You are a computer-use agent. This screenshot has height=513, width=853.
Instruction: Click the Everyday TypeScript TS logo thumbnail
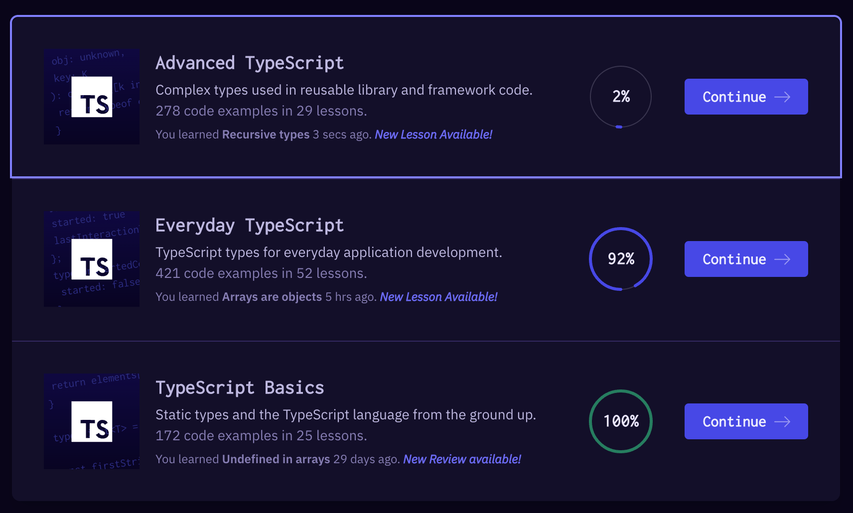point(92,259)
